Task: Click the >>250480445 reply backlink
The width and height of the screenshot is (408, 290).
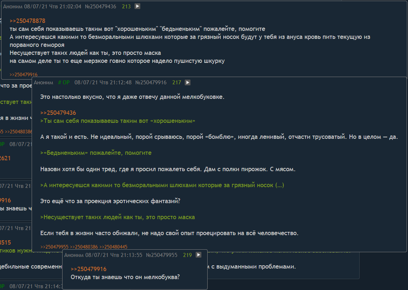Action: pyautogui.click(x=113, y=246)
